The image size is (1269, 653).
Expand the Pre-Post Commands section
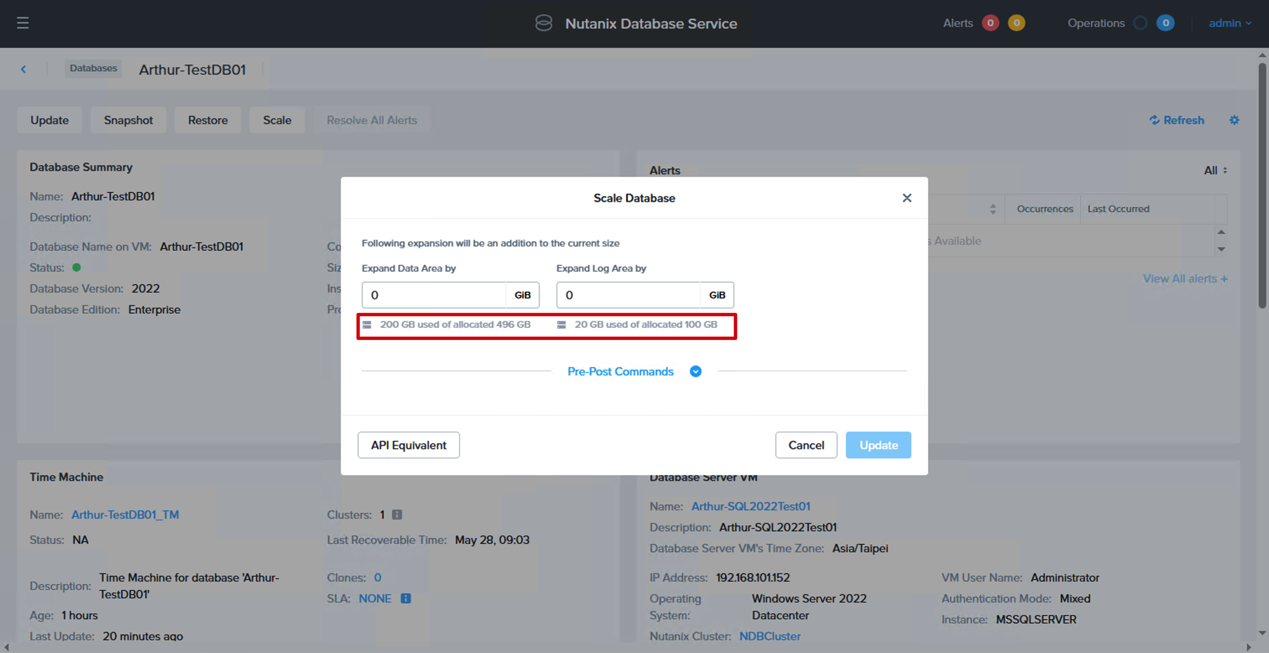pos(696,371)
